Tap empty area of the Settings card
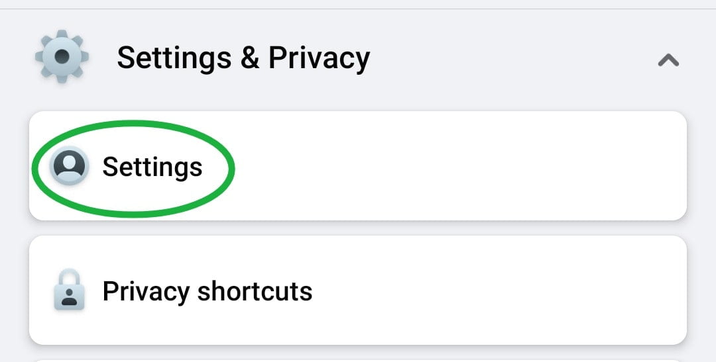 tap(457, 165)
